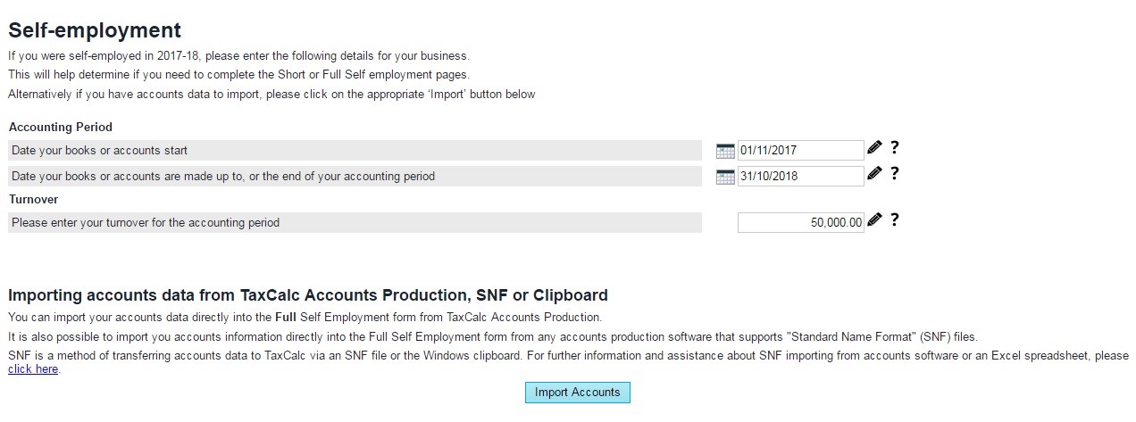This screenshot has height=422, width=1136.
Task: Click the Turnover section heading
Action: tap(34, 199)
